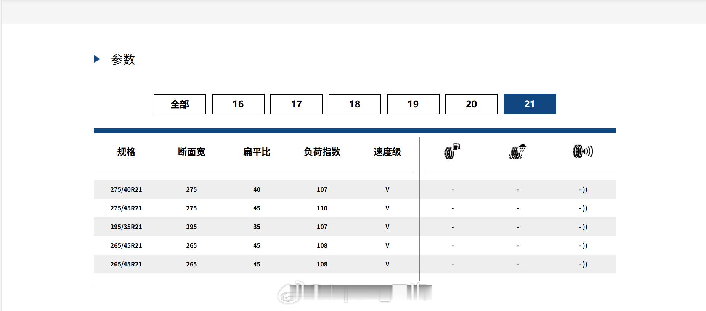Click speed rating V in 275/45R21 row
This screenshot has height=311, width=706.
(387, 208)
